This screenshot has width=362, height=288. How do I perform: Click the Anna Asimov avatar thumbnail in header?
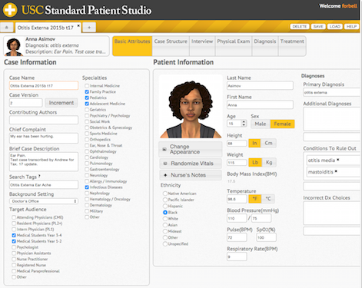pyautogui.click(x=14, y=47)
